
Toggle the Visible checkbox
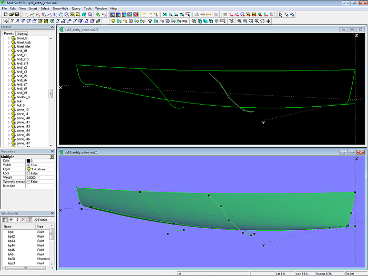pos(28,165)
